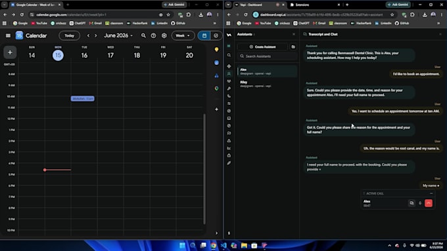This screenshot has height=251, width=447.
Task: Open Vapi sidebar search icon
Action: point(229,55)
